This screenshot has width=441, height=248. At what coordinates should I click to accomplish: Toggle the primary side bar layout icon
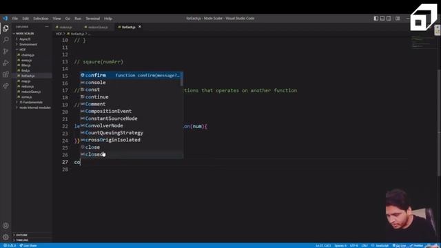point(376,19)
